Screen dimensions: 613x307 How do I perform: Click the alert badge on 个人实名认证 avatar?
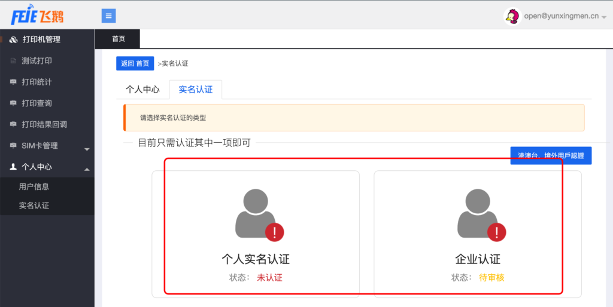click(x=274, y=232)
